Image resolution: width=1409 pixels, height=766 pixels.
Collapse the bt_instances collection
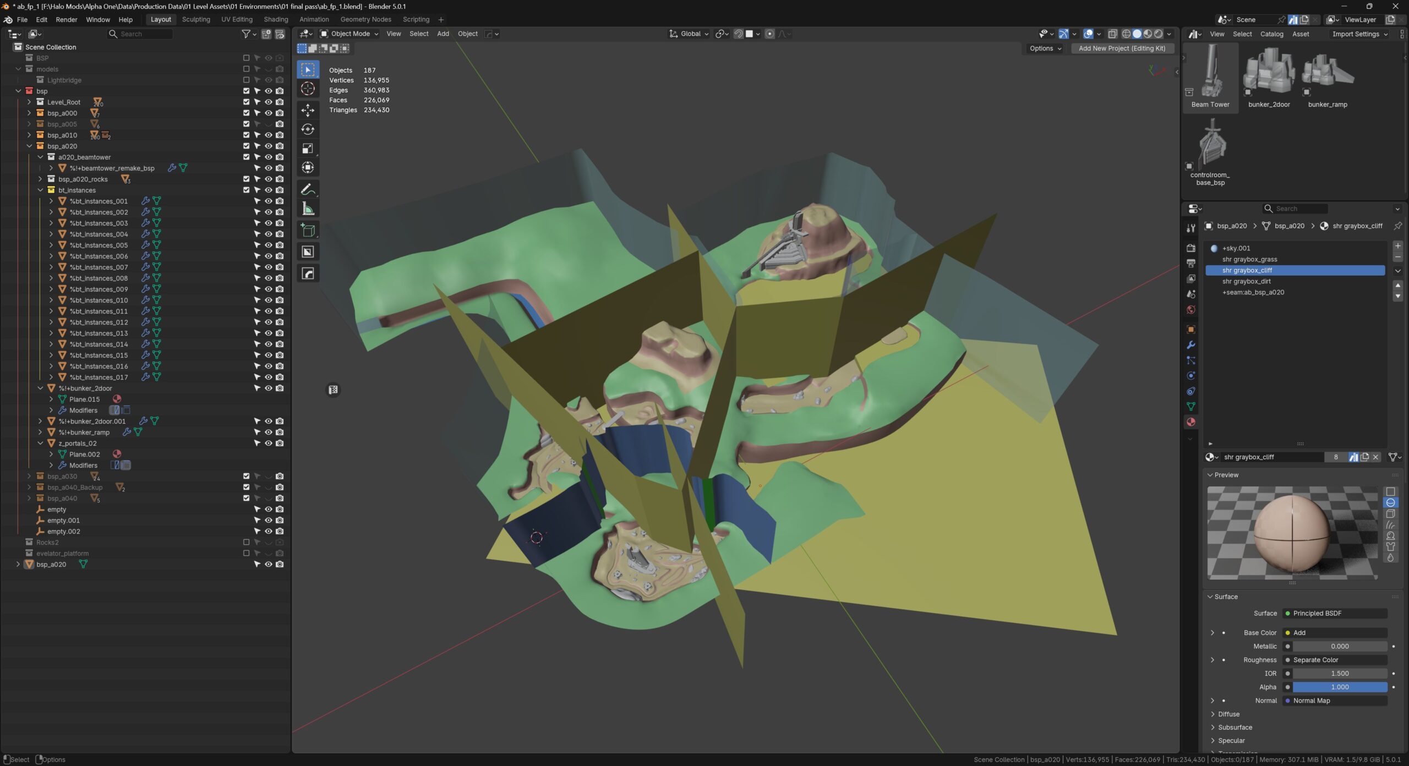41,190
